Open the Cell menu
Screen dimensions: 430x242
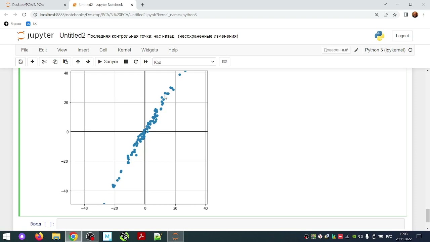(103, 50)
